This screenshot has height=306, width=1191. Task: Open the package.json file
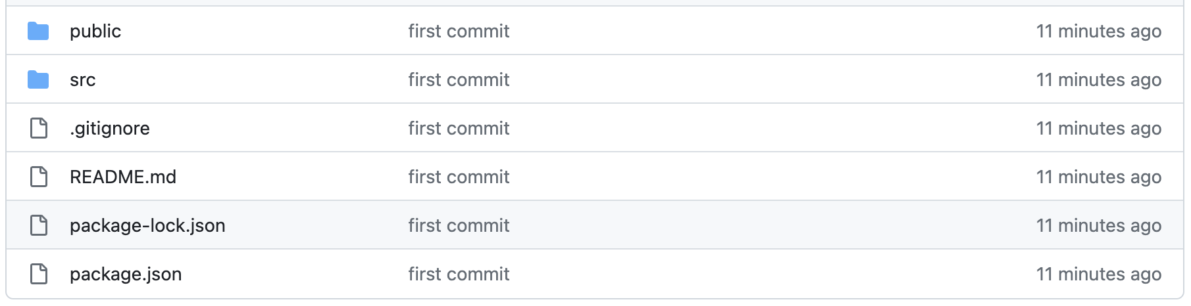[x=126, y=274]
